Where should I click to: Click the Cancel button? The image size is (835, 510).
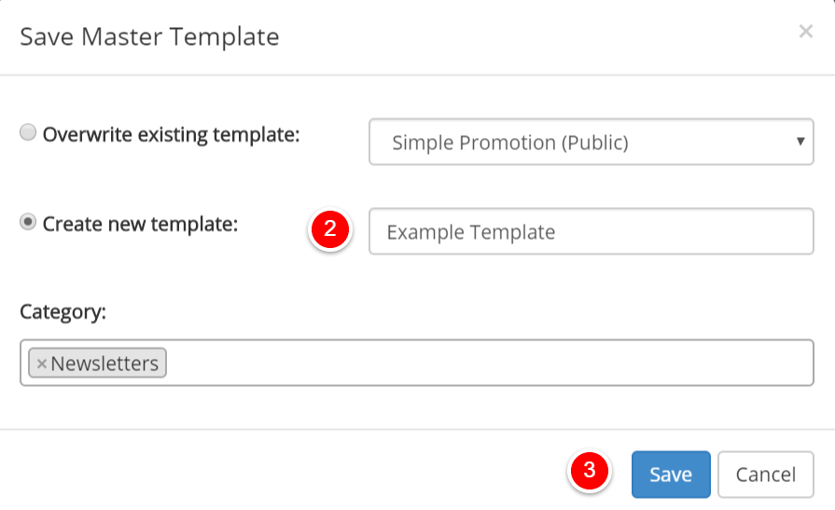(x=766, y=475)
